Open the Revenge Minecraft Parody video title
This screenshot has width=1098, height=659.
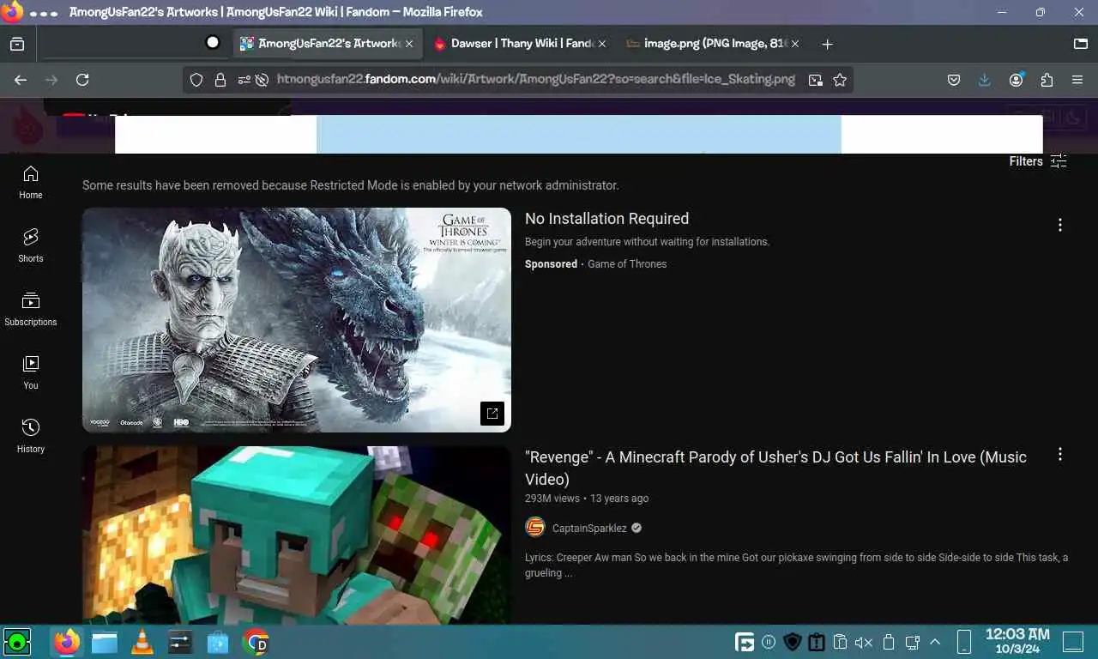tap(775, 468)
